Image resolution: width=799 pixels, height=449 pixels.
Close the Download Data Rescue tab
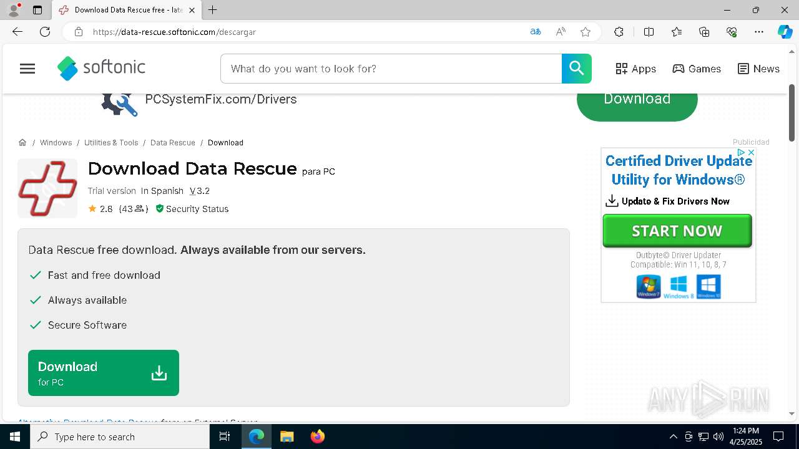[x=192, y=10]
